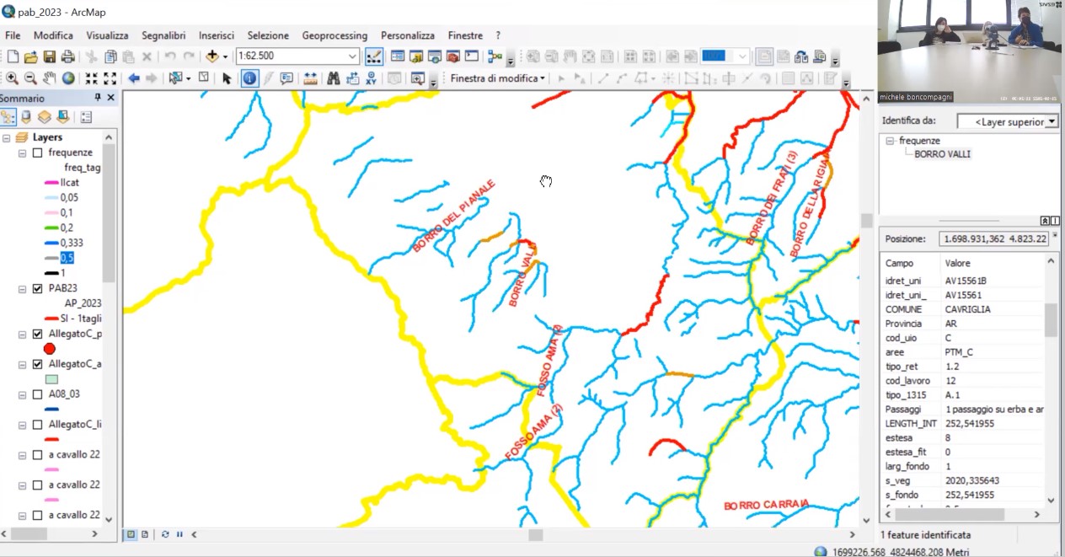Click the red AllegatoC_p point symbol

tap(50, 349)
